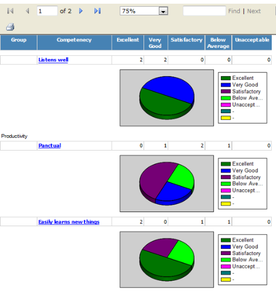
Task: Click Very Good blue swatch in second legend
Action: tap(226, 170)
